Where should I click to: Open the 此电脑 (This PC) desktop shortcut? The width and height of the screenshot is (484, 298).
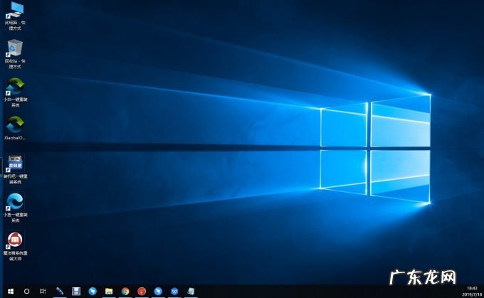coord(15,16)
